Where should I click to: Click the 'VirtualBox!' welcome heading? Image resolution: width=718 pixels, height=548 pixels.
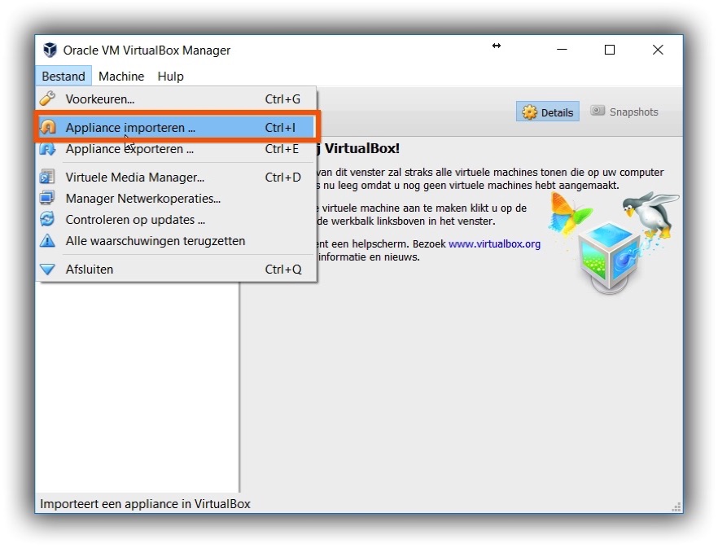point(361,148)
